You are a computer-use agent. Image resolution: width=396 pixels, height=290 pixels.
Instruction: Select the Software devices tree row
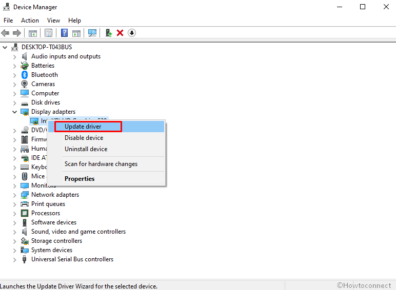tap(54, 222)
